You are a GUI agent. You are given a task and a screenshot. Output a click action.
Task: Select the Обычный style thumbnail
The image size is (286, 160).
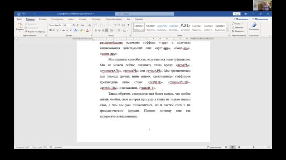pyautogui.click(x=139, y=27)
